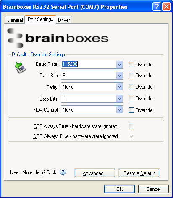173x198 pixels.
Task: Confirm the dialog with OK
Action: [x=119, y=189]
